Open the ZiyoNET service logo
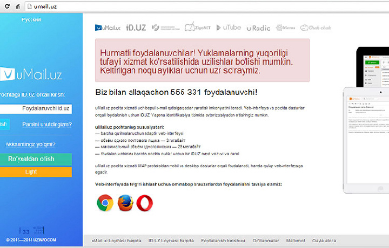389x248 pixels. tap(198, 27)
